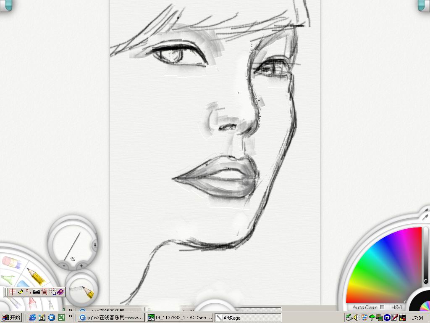
Task: Toggle punctuation mode on IME bar
Action: [x=28, y=292]
